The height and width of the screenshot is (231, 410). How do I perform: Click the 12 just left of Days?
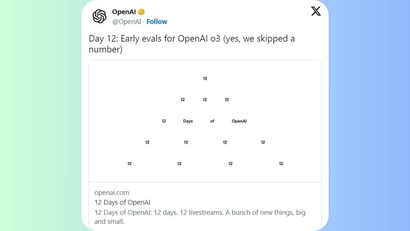tap(164, 121)
